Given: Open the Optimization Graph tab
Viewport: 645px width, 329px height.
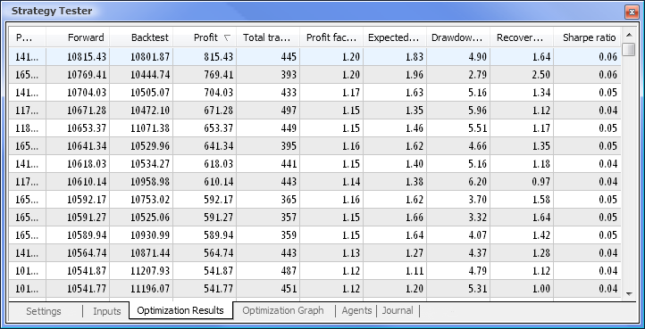Looking at the screenshot, I should point(283,310).
